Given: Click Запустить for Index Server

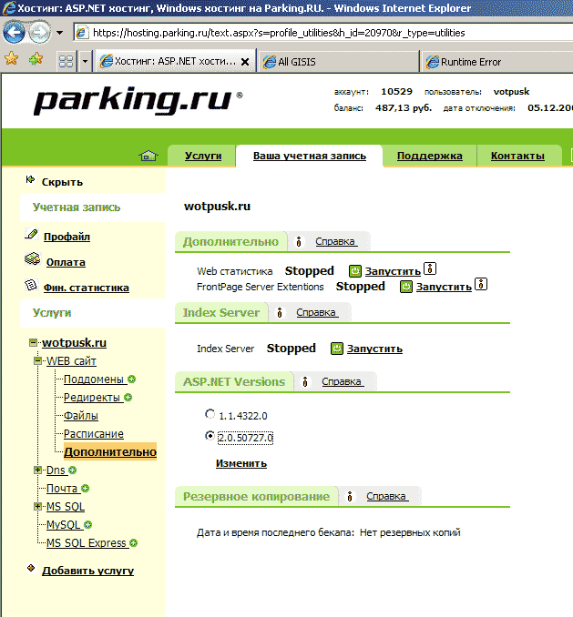Looking at the screenshot, I should [374, 349].
